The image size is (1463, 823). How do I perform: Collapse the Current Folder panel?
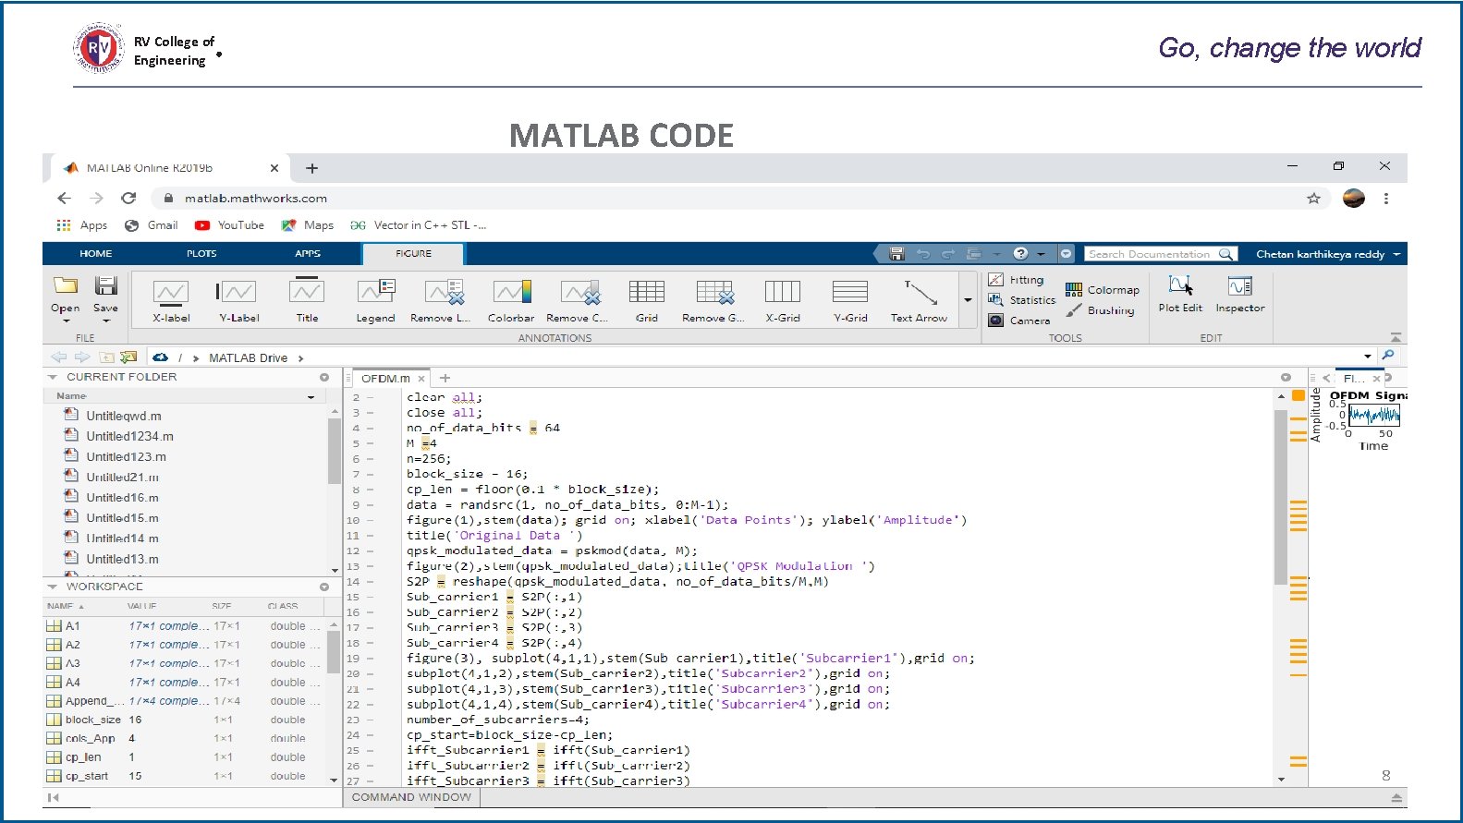(x=53, y=377)
